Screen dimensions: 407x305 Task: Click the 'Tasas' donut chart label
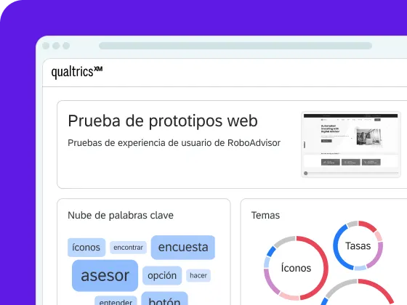point(358,245)
